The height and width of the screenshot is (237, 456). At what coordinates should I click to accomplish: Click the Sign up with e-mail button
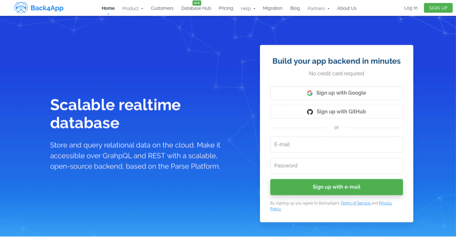click(336, 187)
